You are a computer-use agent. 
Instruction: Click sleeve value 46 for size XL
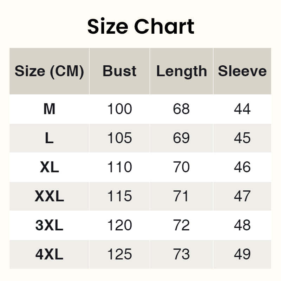(x=242, y=167)
